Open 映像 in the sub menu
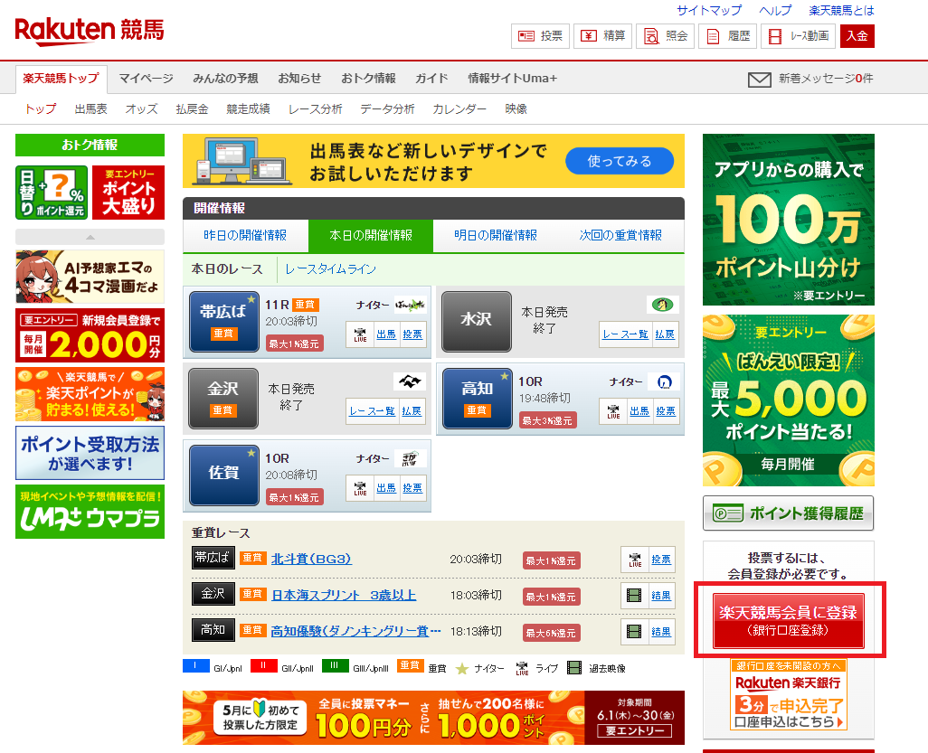 tap(516, 108)
